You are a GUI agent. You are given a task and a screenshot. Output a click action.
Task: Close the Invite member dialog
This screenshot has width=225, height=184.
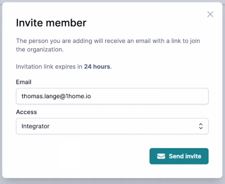(x=210, y=14)
